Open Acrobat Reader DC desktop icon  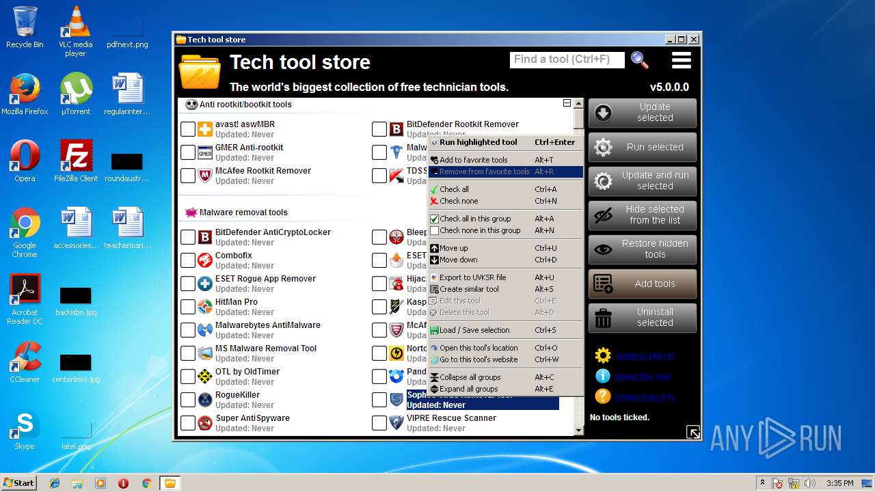click(25, 299)
